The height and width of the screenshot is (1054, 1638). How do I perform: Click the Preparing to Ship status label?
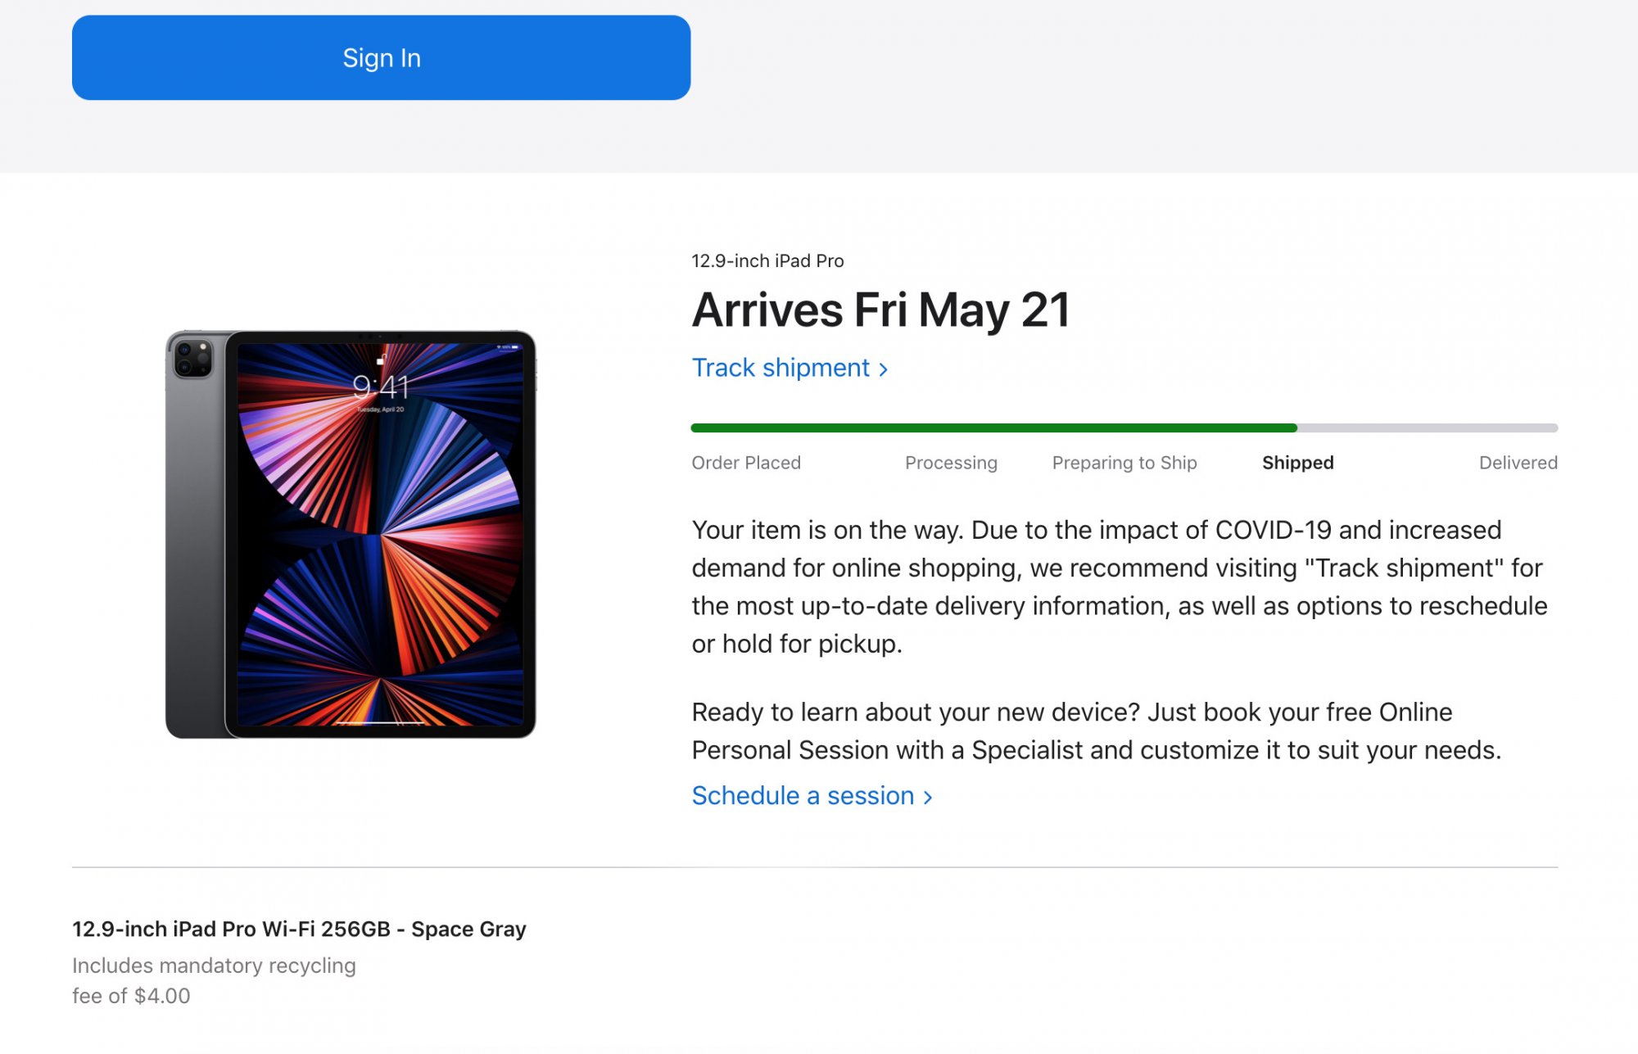click(x=1124, y=463)
